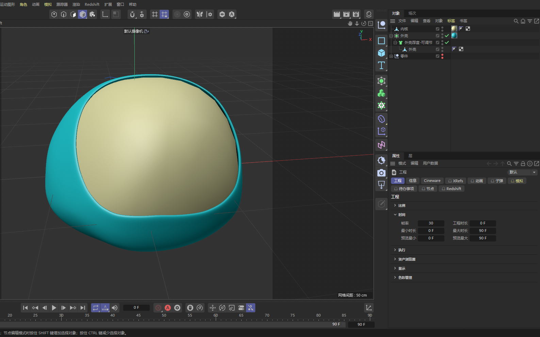The width and height of the screenshot is (540, 337).
Task: Click the Bend deformer icon
Action: (381, 119)
